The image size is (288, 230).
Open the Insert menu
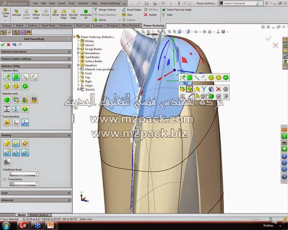(x=61, y=3)
